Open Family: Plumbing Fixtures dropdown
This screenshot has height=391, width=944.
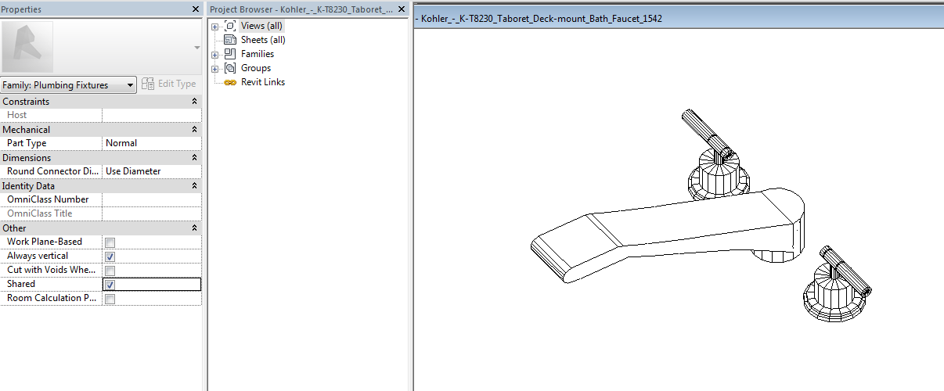pos(69,84)
